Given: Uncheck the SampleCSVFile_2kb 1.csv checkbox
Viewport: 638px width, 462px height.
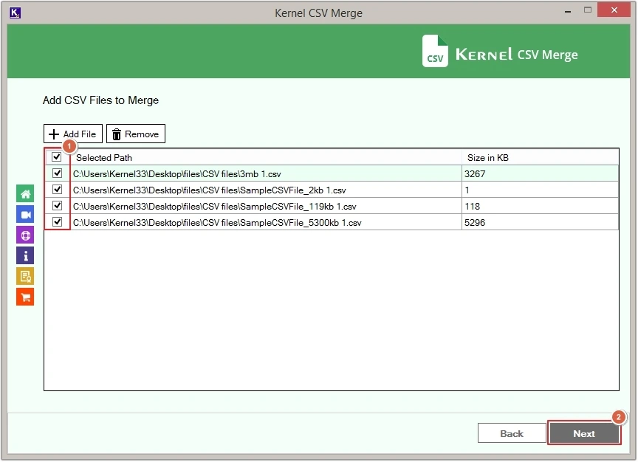Looking at the screenshot, I should (57, 190).
